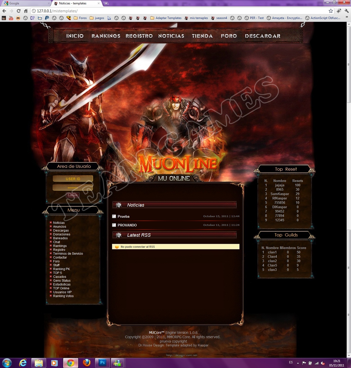Open the Chrome wrench settings menu
The width and height of the screenshot is (351, 368).
point(347,11)
